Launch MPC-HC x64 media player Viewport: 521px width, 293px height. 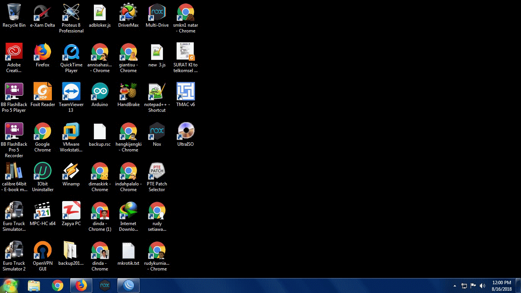43,214
